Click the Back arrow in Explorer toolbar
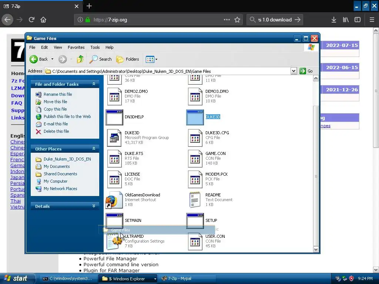This screenshot has height=284, width=379. tap(34, 59)
